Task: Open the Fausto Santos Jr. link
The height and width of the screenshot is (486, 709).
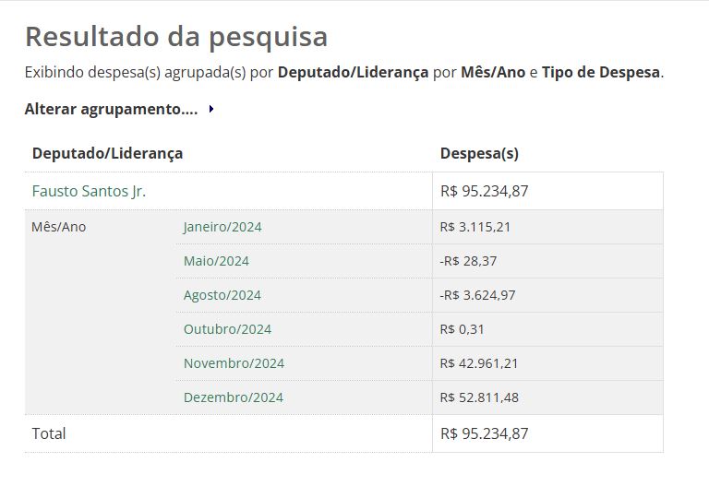Action: tap(89, 191)
